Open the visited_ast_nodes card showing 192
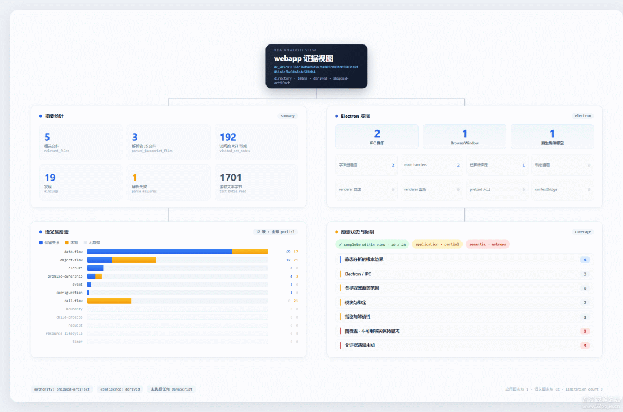 pos(256,142)
